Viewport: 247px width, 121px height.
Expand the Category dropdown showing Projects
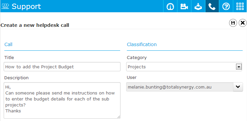pos(239,67)
